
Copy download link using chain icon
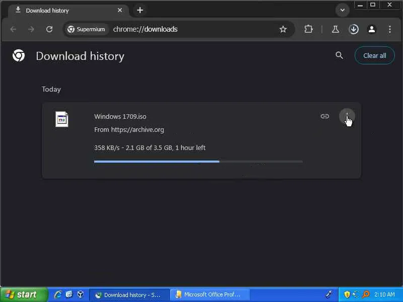325,116
